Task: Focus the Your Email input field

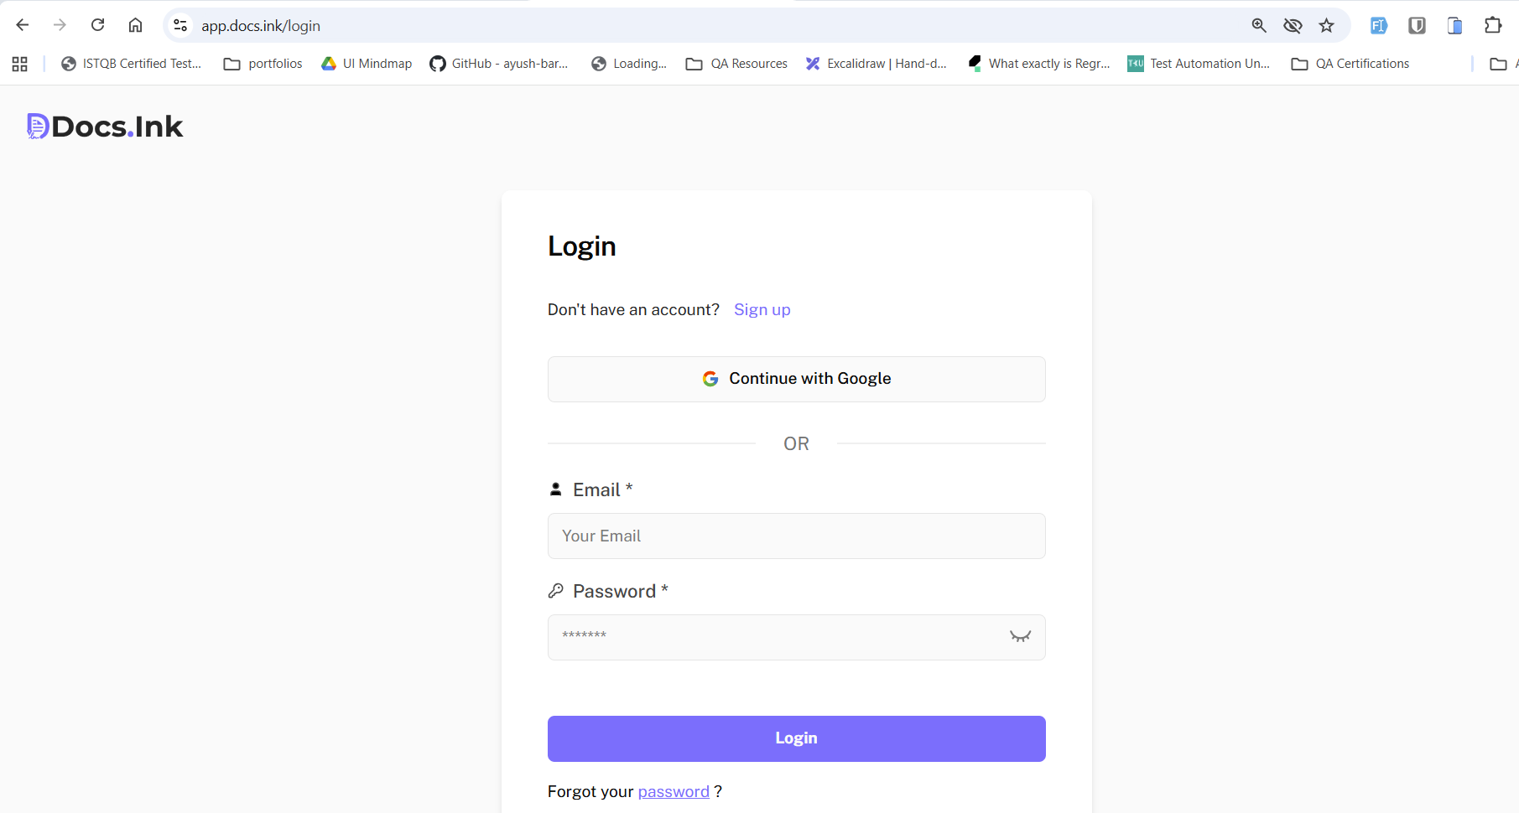Action: tap(796, 536)
